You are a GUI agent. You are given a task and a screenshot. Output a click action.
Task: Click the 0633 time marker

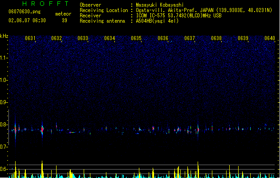[x=83, y=38]
